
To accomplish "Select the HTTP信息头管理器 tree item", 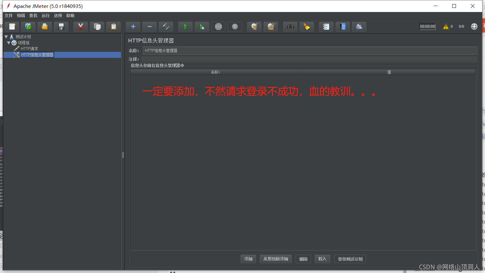I will (x=37, y=55).
